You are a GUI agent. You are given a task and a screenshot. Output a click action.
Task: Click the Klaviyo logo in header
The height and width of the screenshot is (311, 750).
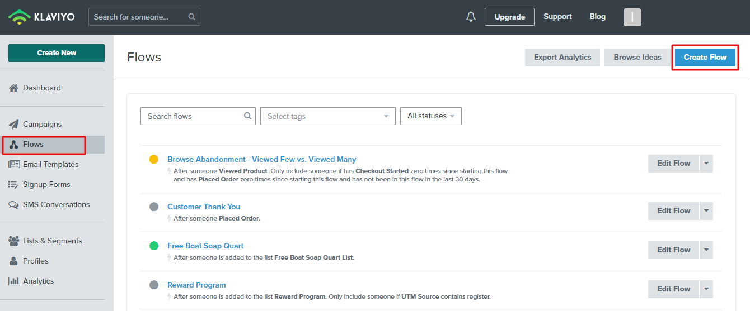coord(43,17)
